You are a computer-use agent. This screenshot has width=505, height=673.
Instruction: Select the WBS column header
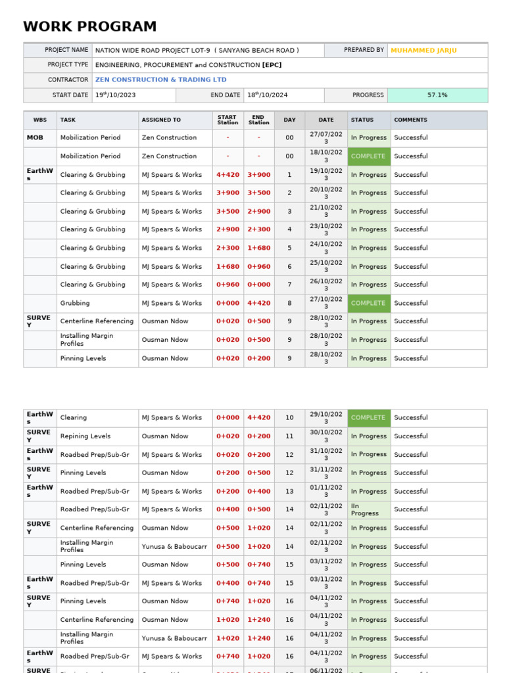click(40, 120)
